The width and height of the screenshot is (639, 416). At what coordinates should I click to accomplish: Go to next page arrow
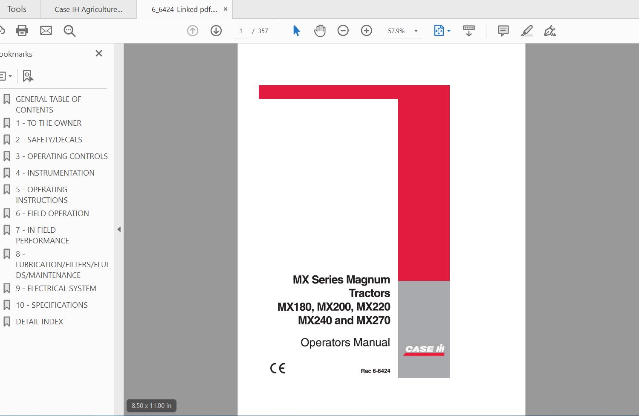216,31
